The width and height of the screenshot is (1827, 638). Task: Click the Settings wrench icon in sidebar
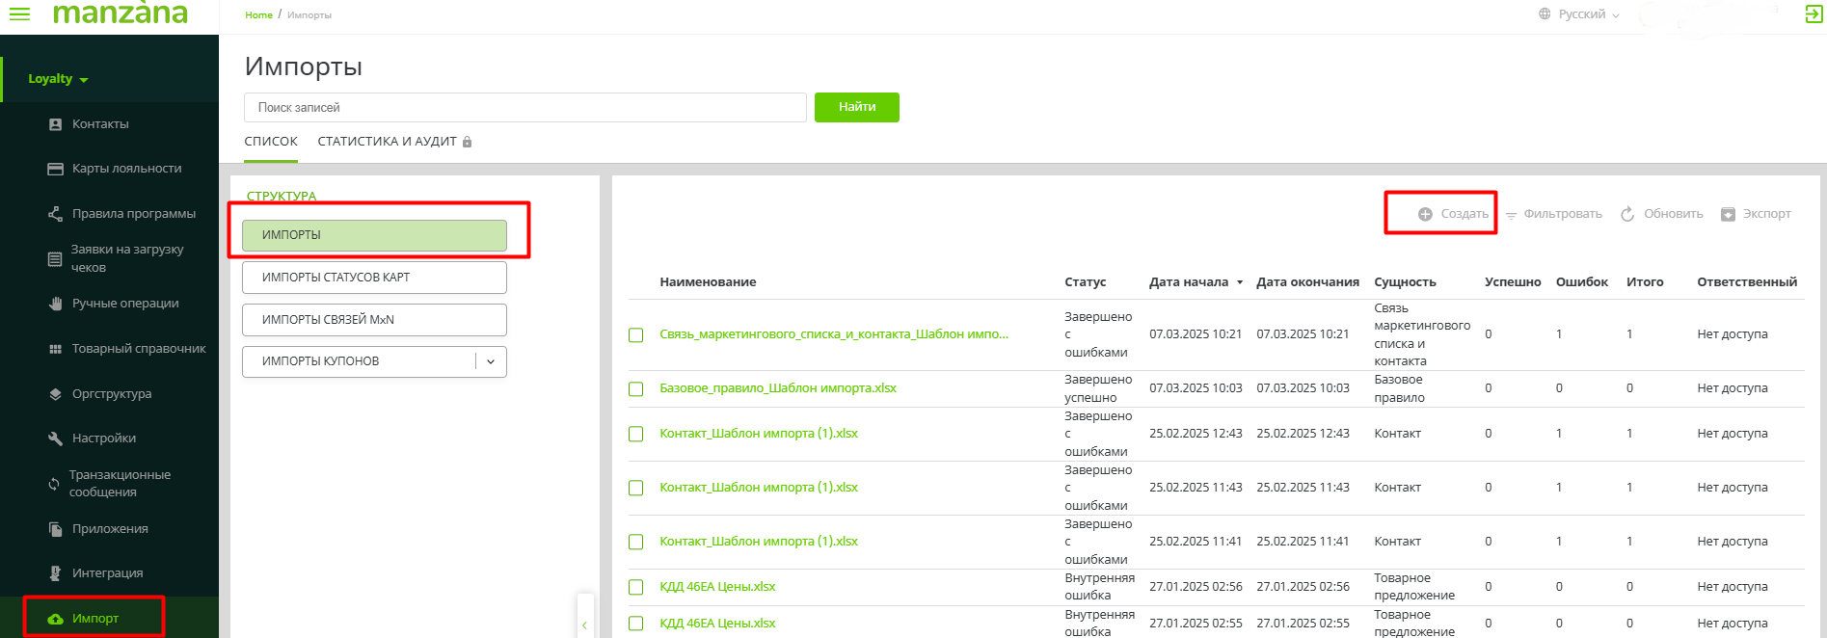tap(55, 439)
